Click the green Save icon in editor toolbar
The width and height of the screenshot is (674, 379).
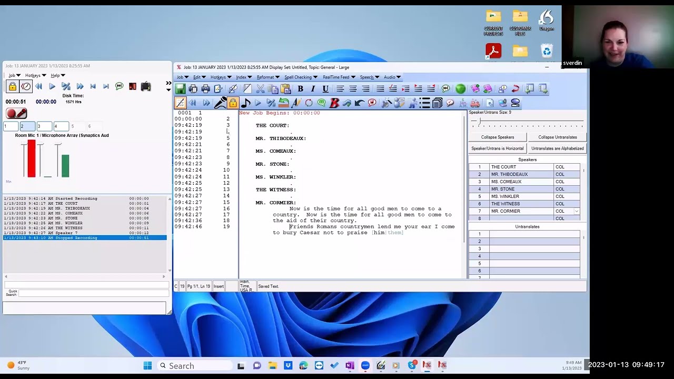tap(180, 89)
